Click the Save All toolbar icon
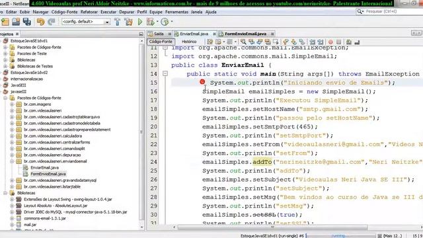This screenshot has width=423, height=238. click(26, 22)
